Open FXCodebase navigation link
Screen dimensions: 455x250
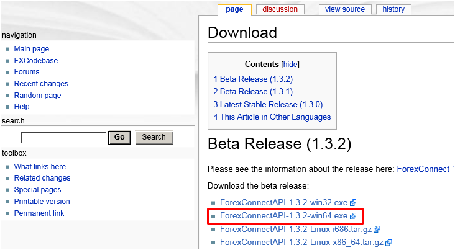click(36, 61)
